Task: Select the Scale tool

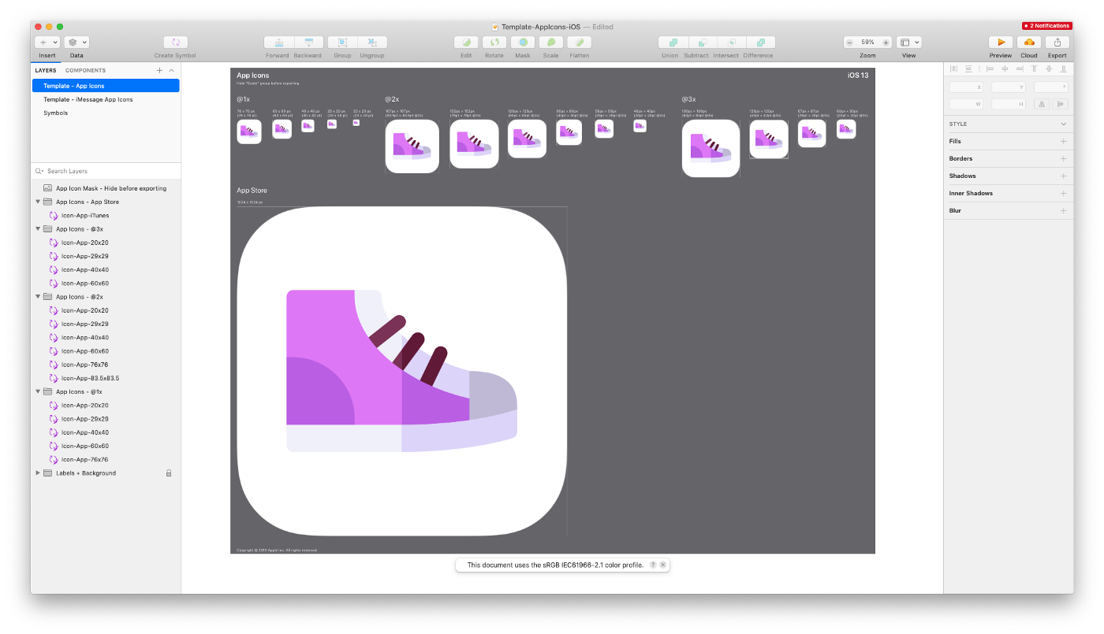Action: [x=551, y=43]
